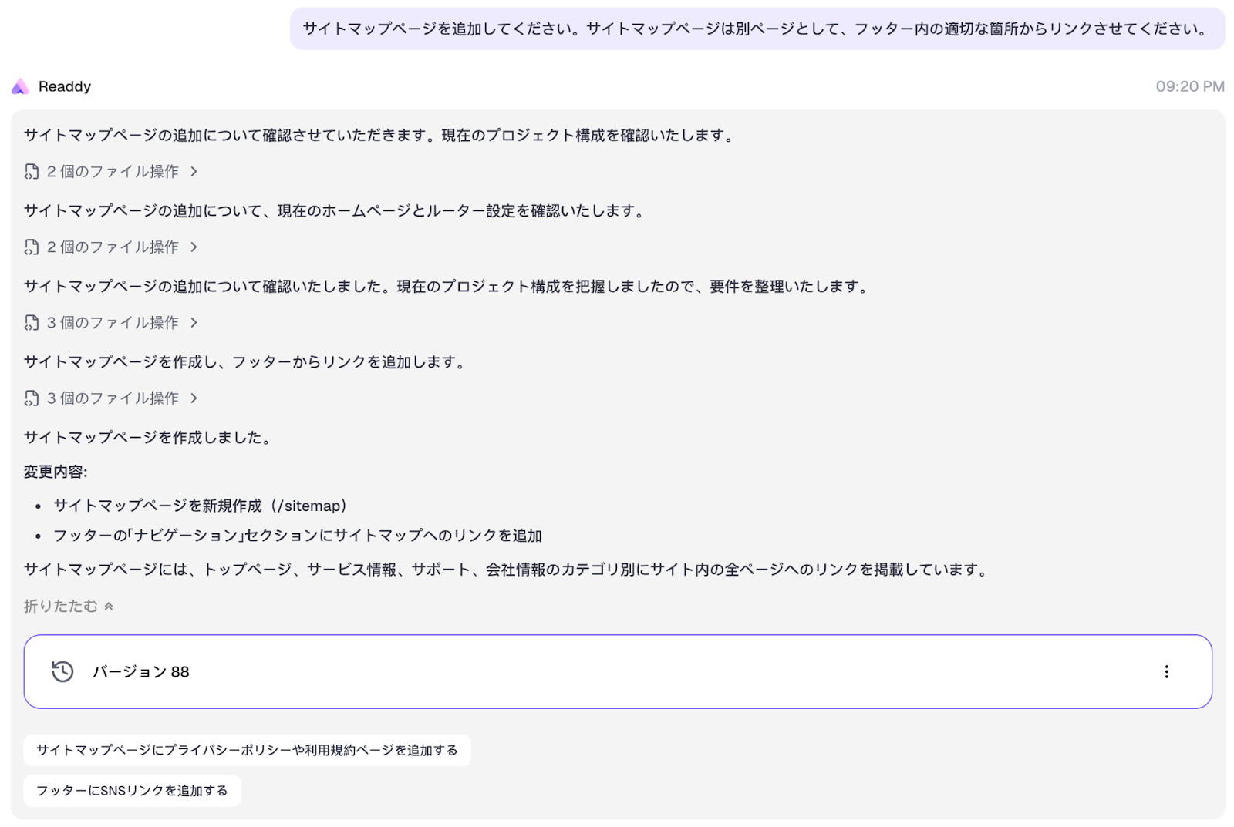The width and height of the screenshot is (1234, 827).
Task: Expand the fourth ファイル操作 section
Action: 112,398
